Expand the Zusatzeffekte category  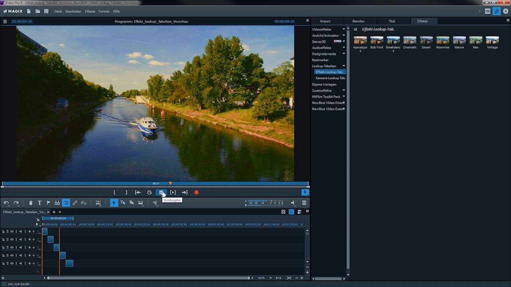(344, 90)
